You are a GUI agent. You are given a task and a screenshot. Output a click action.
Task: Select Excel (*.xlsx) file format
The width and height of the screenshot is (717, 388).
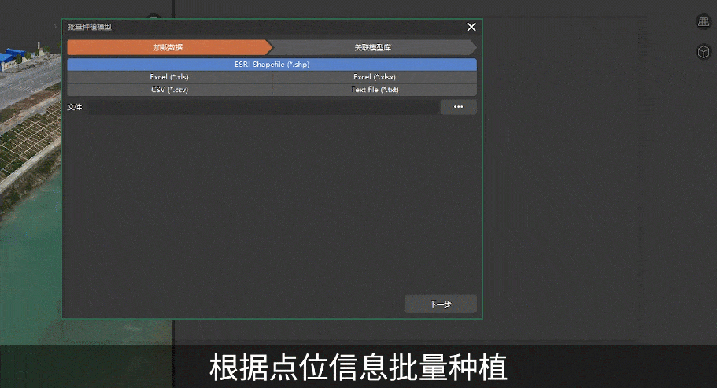[x=374, y=77]
